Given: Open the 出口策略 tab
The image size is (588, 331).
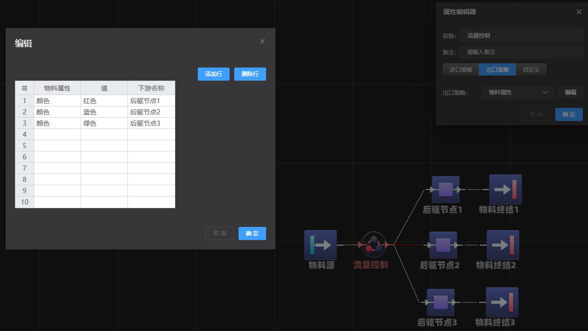Looking at the screenshot, I should [497, 70].
